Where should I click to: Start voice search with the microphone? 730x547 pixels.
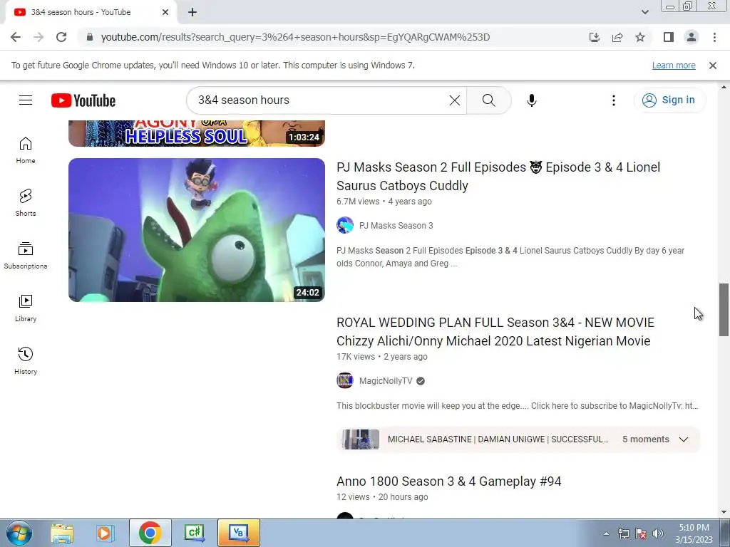[532, 100]
